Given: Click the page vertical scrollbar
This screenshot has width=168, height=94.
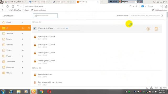Looking at the screenshot, I should coord(167,15).
